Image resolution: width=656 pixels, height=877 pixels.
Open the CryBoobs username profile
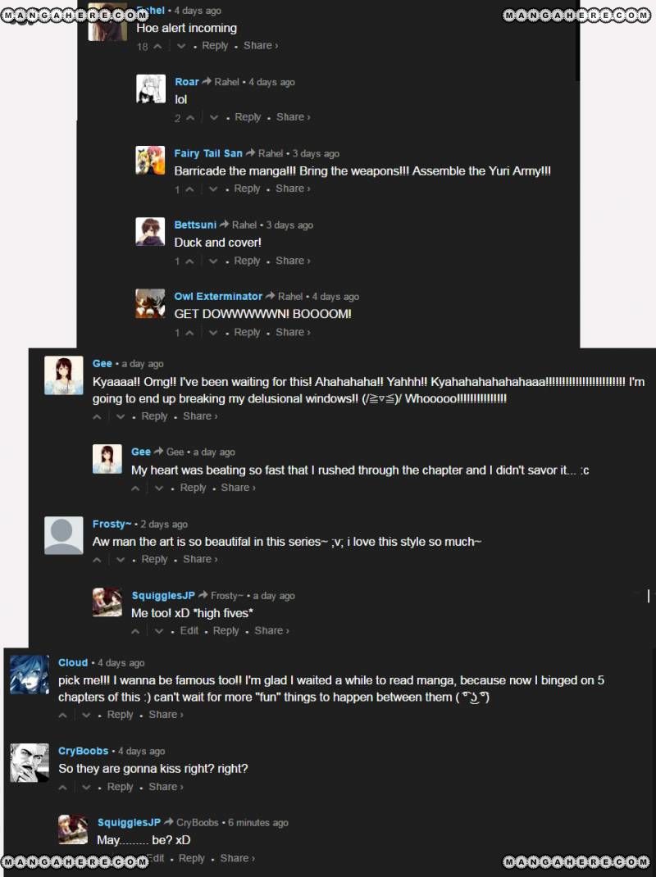84,751
